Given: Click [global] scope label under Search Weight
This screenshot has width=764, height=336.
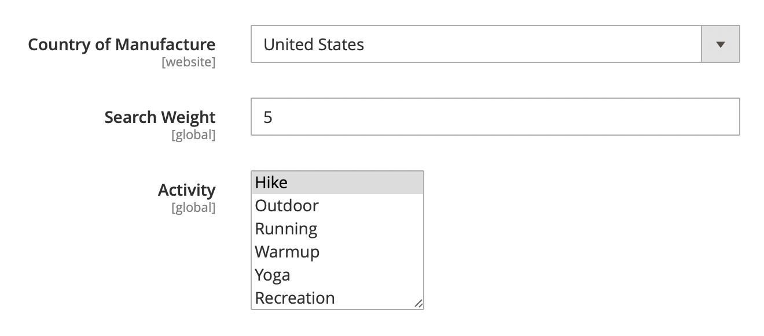Looking at the screenshot, I should [x=193, y=135].
